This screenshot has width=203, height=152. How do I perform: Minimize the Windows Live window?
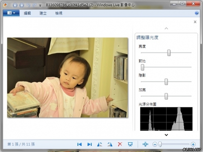tap(174, 4)
